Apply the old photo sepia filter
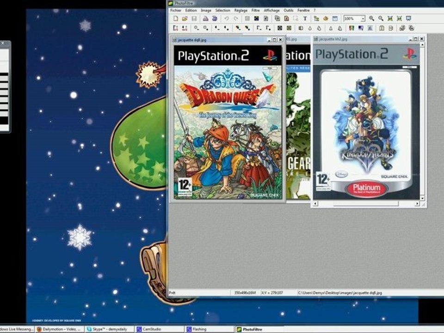Image resolution: width=444 pixels, height=333 pixels. [289, 28]
